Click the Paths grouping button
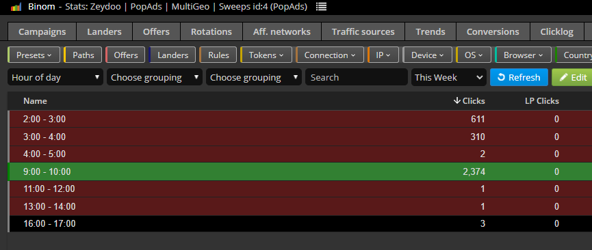The width and height of the screenshot is (592, 250). [x=83, y=55]
